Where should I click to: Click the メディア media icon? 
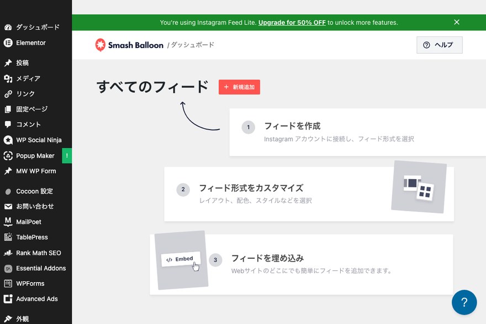click(x=8, y=79)
